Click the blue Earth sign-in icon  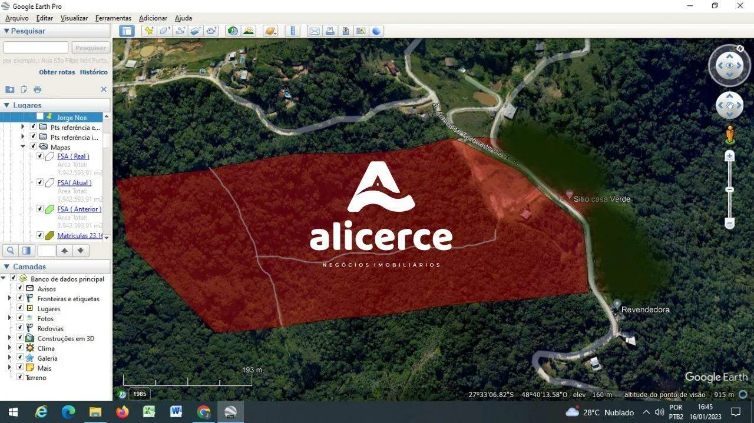tap(376, 31)
